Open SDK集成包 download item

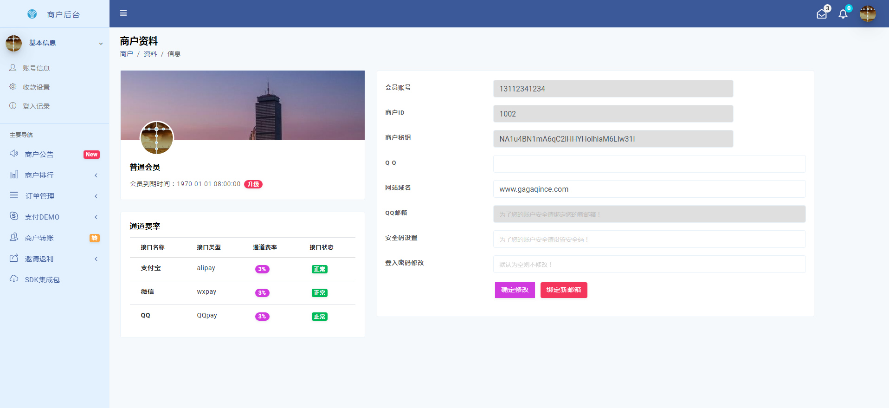coord(42,280)
